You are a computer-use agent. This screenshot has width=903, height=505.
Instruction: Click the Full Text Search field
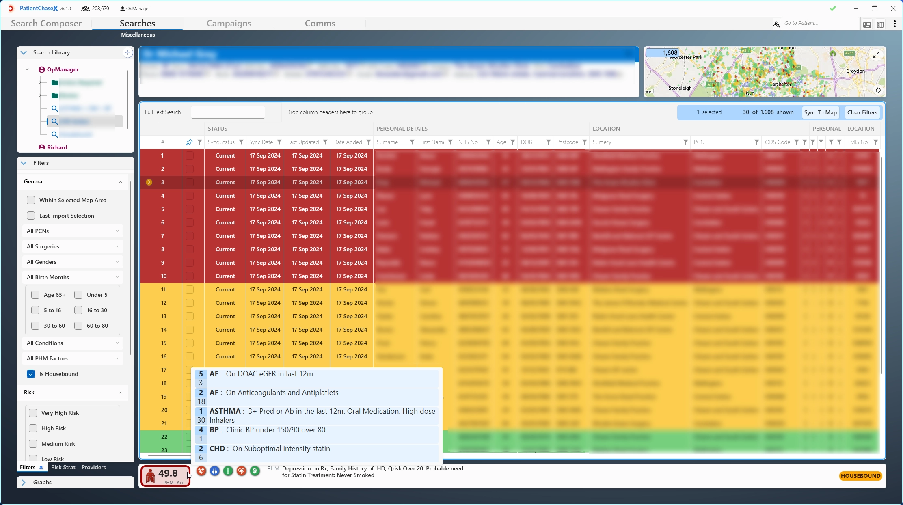(x=228, y=112)
